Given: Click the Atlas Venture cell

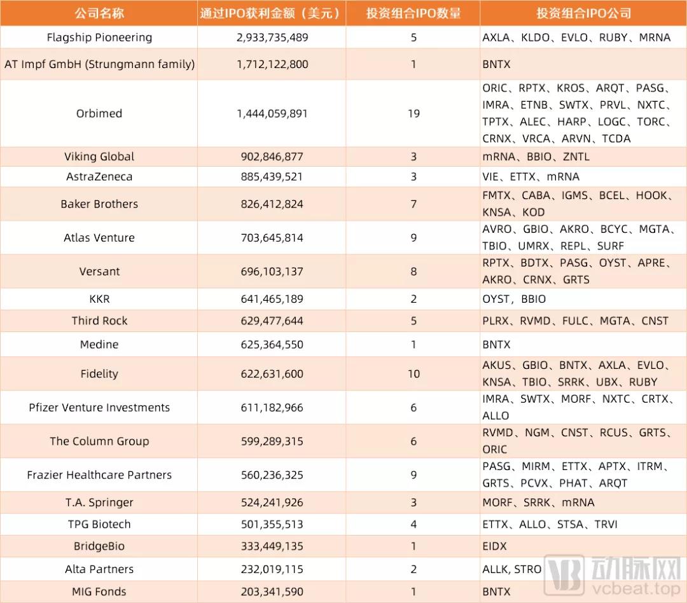Looking at the screenshot, I should click(x=99, y=237).
